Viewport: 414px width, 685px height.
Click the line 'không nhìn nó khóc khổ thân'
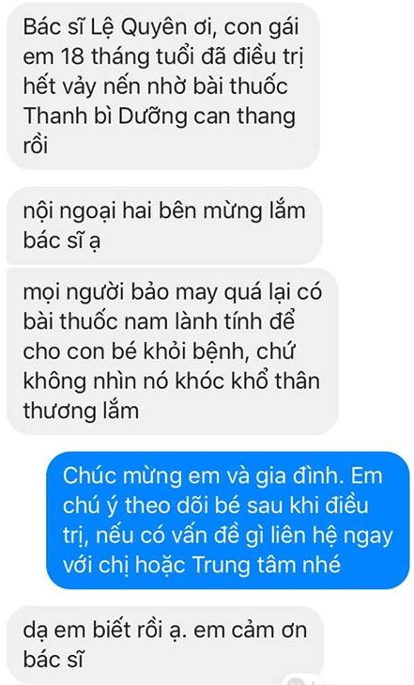pos(171,381)
